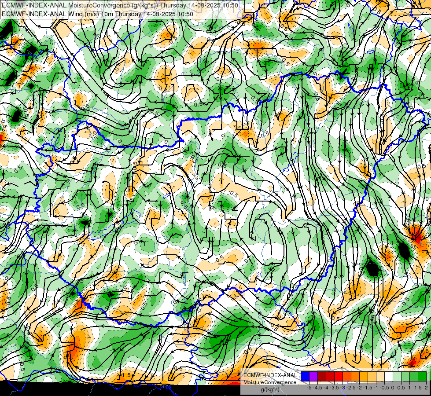This screenshot has height=396, width=431.
Task: Click the -4.5 tick value on legend scale
Action: (317, 388)
